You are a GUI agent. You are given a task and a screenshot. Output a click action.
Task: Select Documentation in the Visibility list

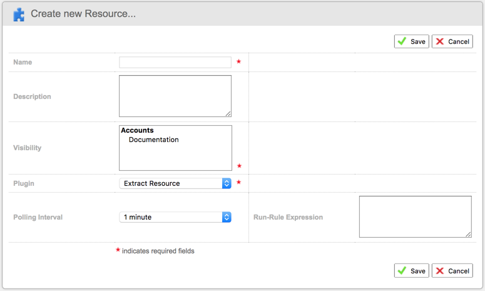click(x=154, y=140)
